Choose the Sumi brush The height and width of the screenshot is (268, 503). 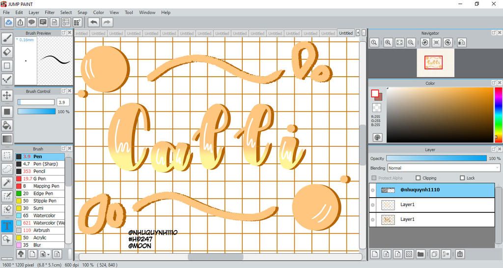pos(40,208)
